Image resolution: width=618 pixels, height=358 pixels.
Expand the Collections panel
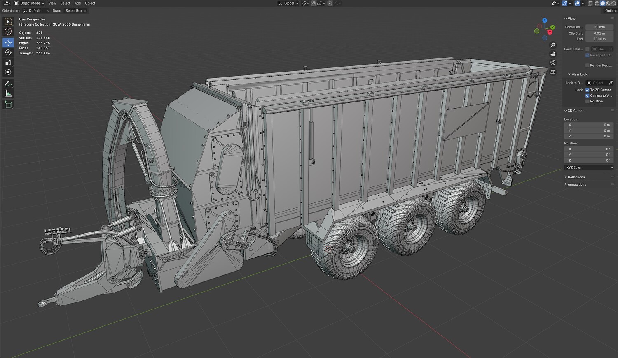pos(576,177)
